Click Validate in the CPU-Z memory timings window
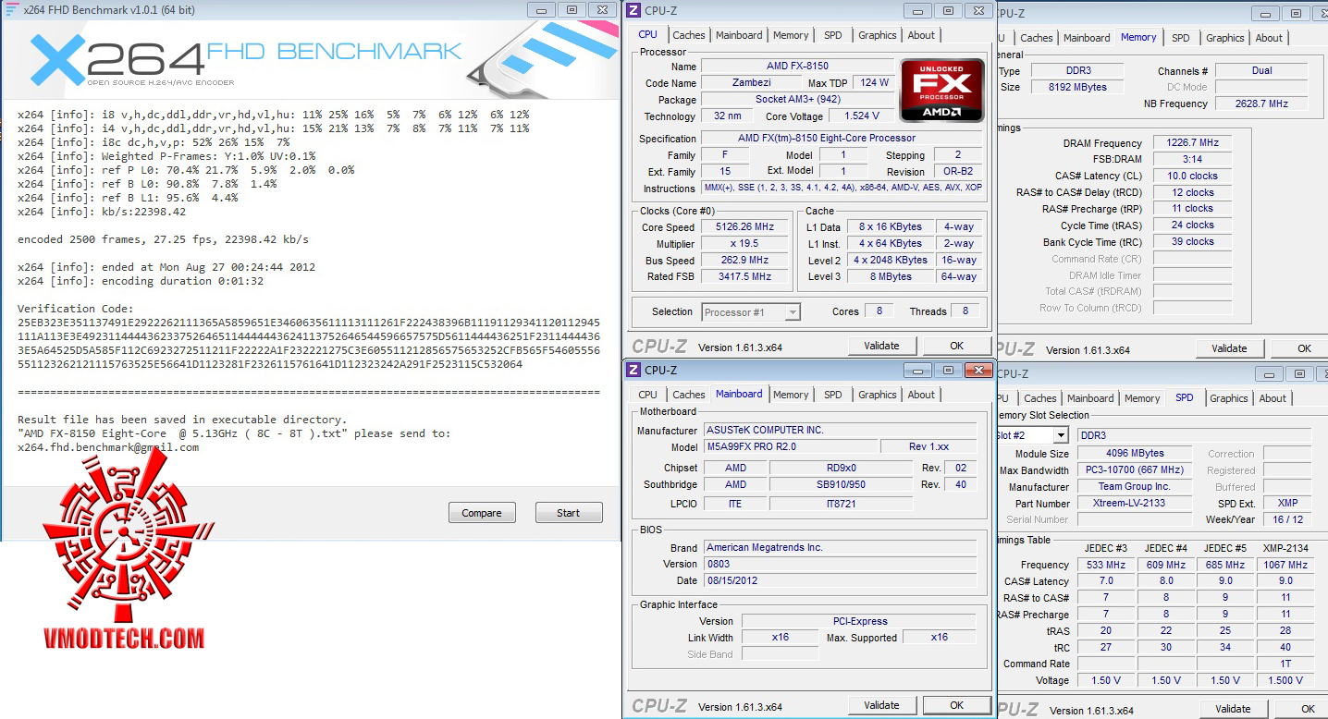Image resolution: width=1328 pixels, height=719 pixels. (1229, 348)
